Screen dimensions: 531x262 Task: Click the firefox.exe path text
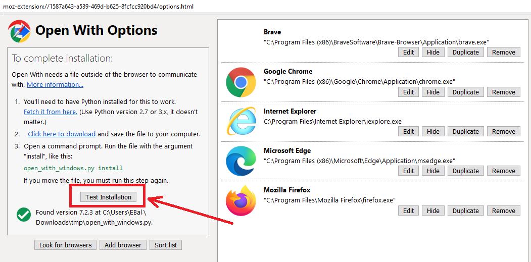(x=329, y=200)
